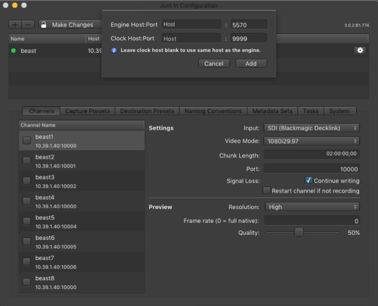The width and height of the screenshot is (378, 306).
Task: Click the Add button in dialog
Action: [251, 64]
